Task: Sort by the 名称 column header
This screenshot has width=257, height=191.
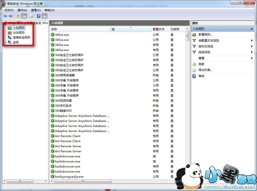Action: pos(80,29)
